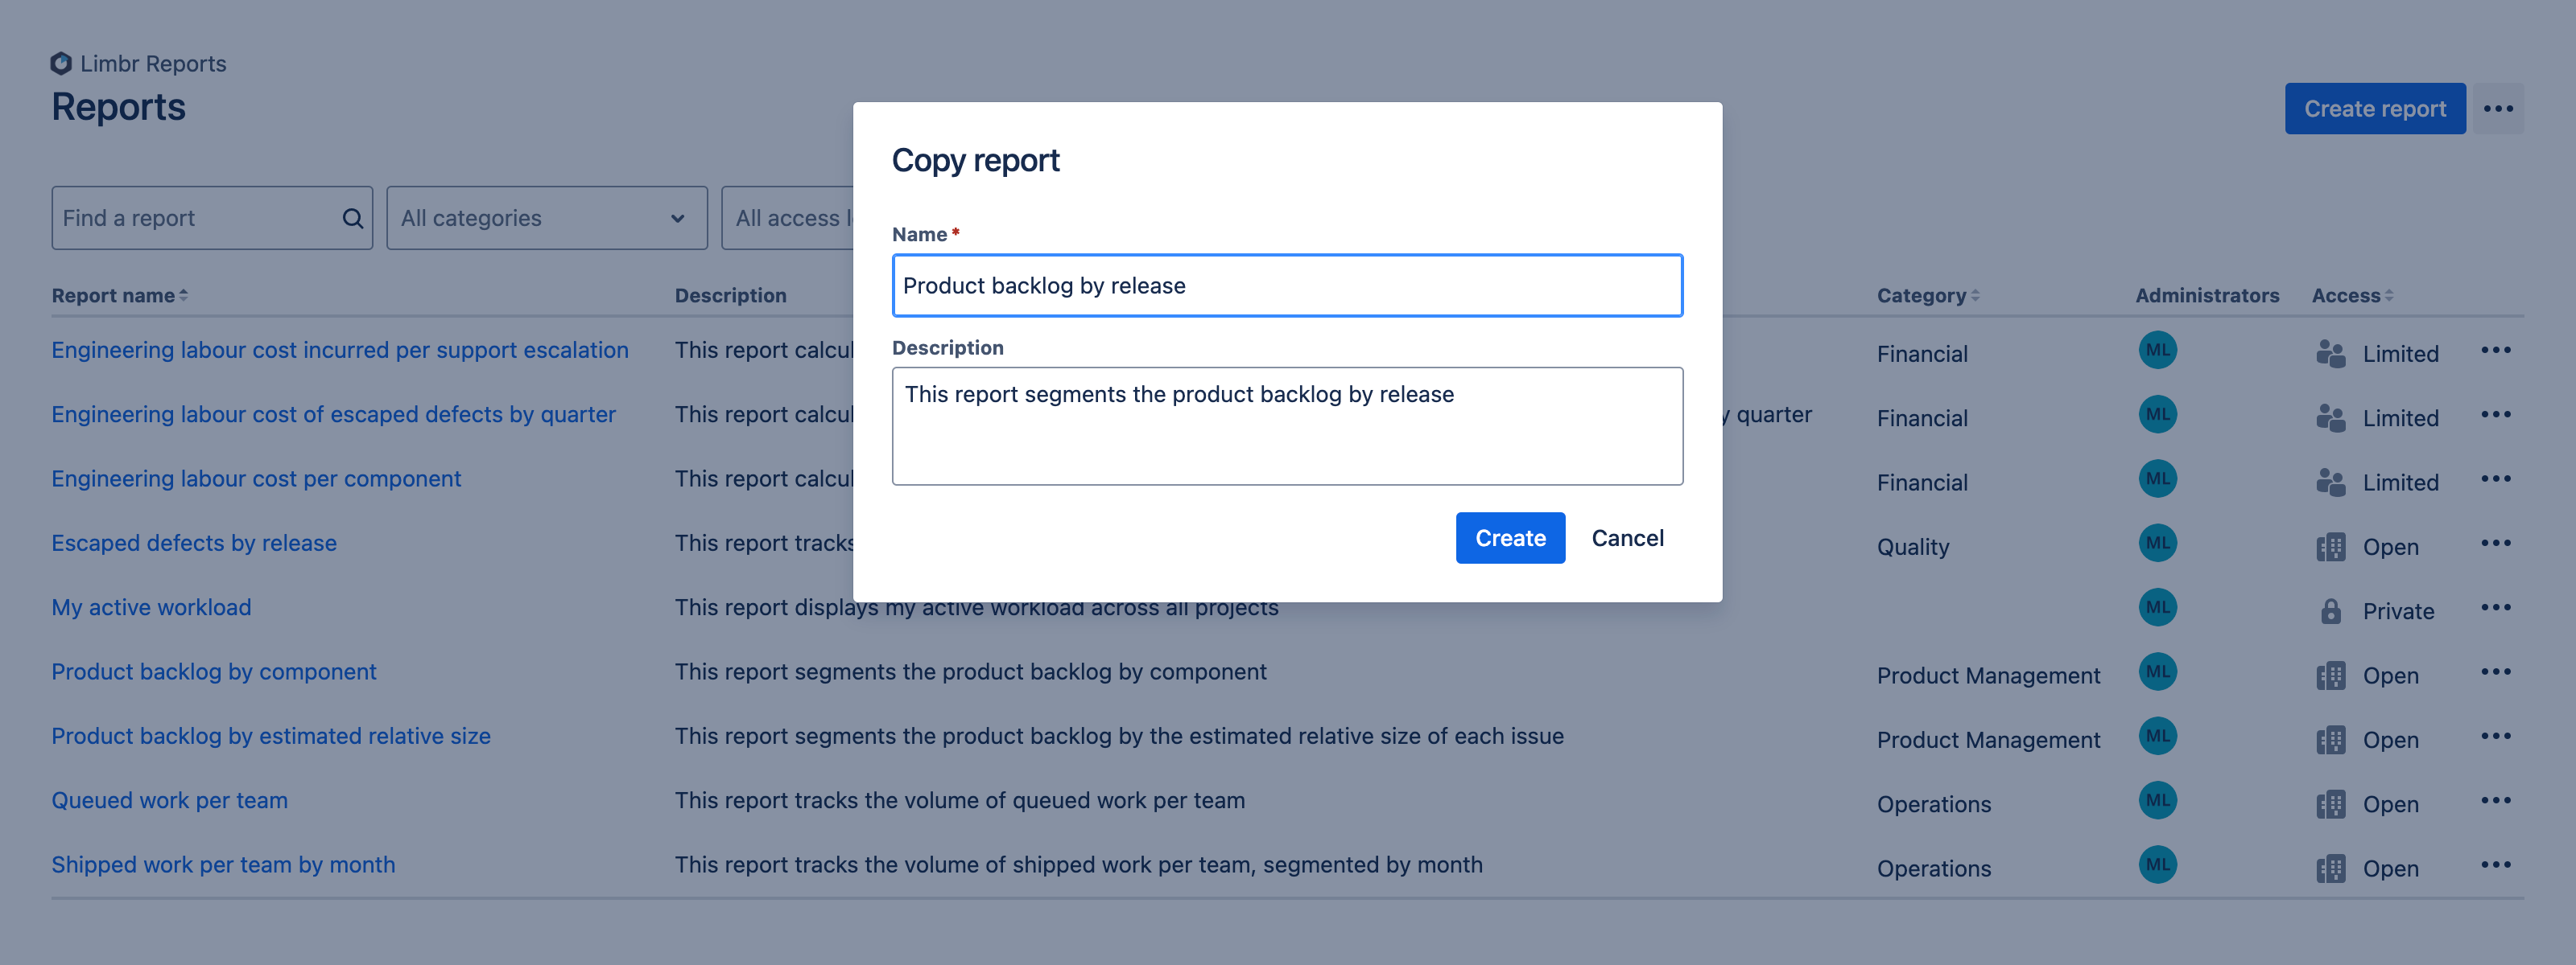Open Product backlog by estimated relative size report

[x=271, y=735]
